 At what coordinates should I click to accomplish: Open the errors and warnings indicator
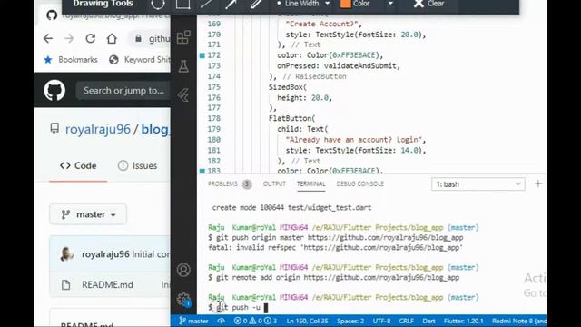pos(255,321)
